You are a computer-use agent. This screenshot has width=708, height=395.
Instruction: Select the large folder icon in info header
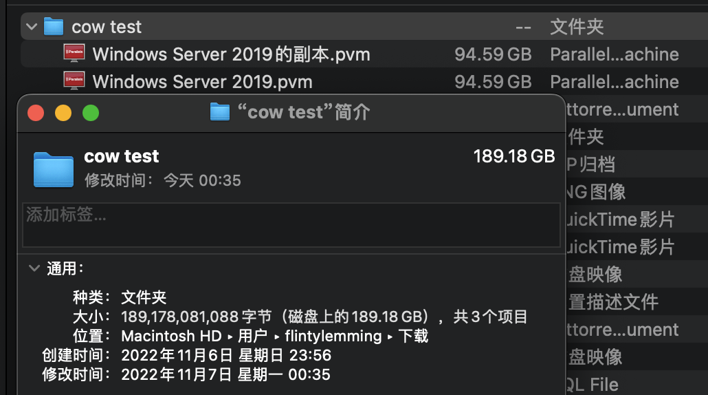54,169
